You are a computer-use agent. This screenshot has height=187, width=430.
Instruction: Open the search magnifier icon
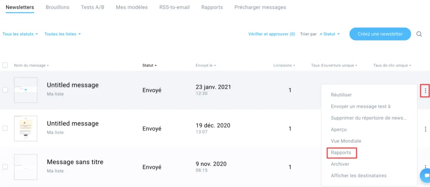[x=419, y=34]
